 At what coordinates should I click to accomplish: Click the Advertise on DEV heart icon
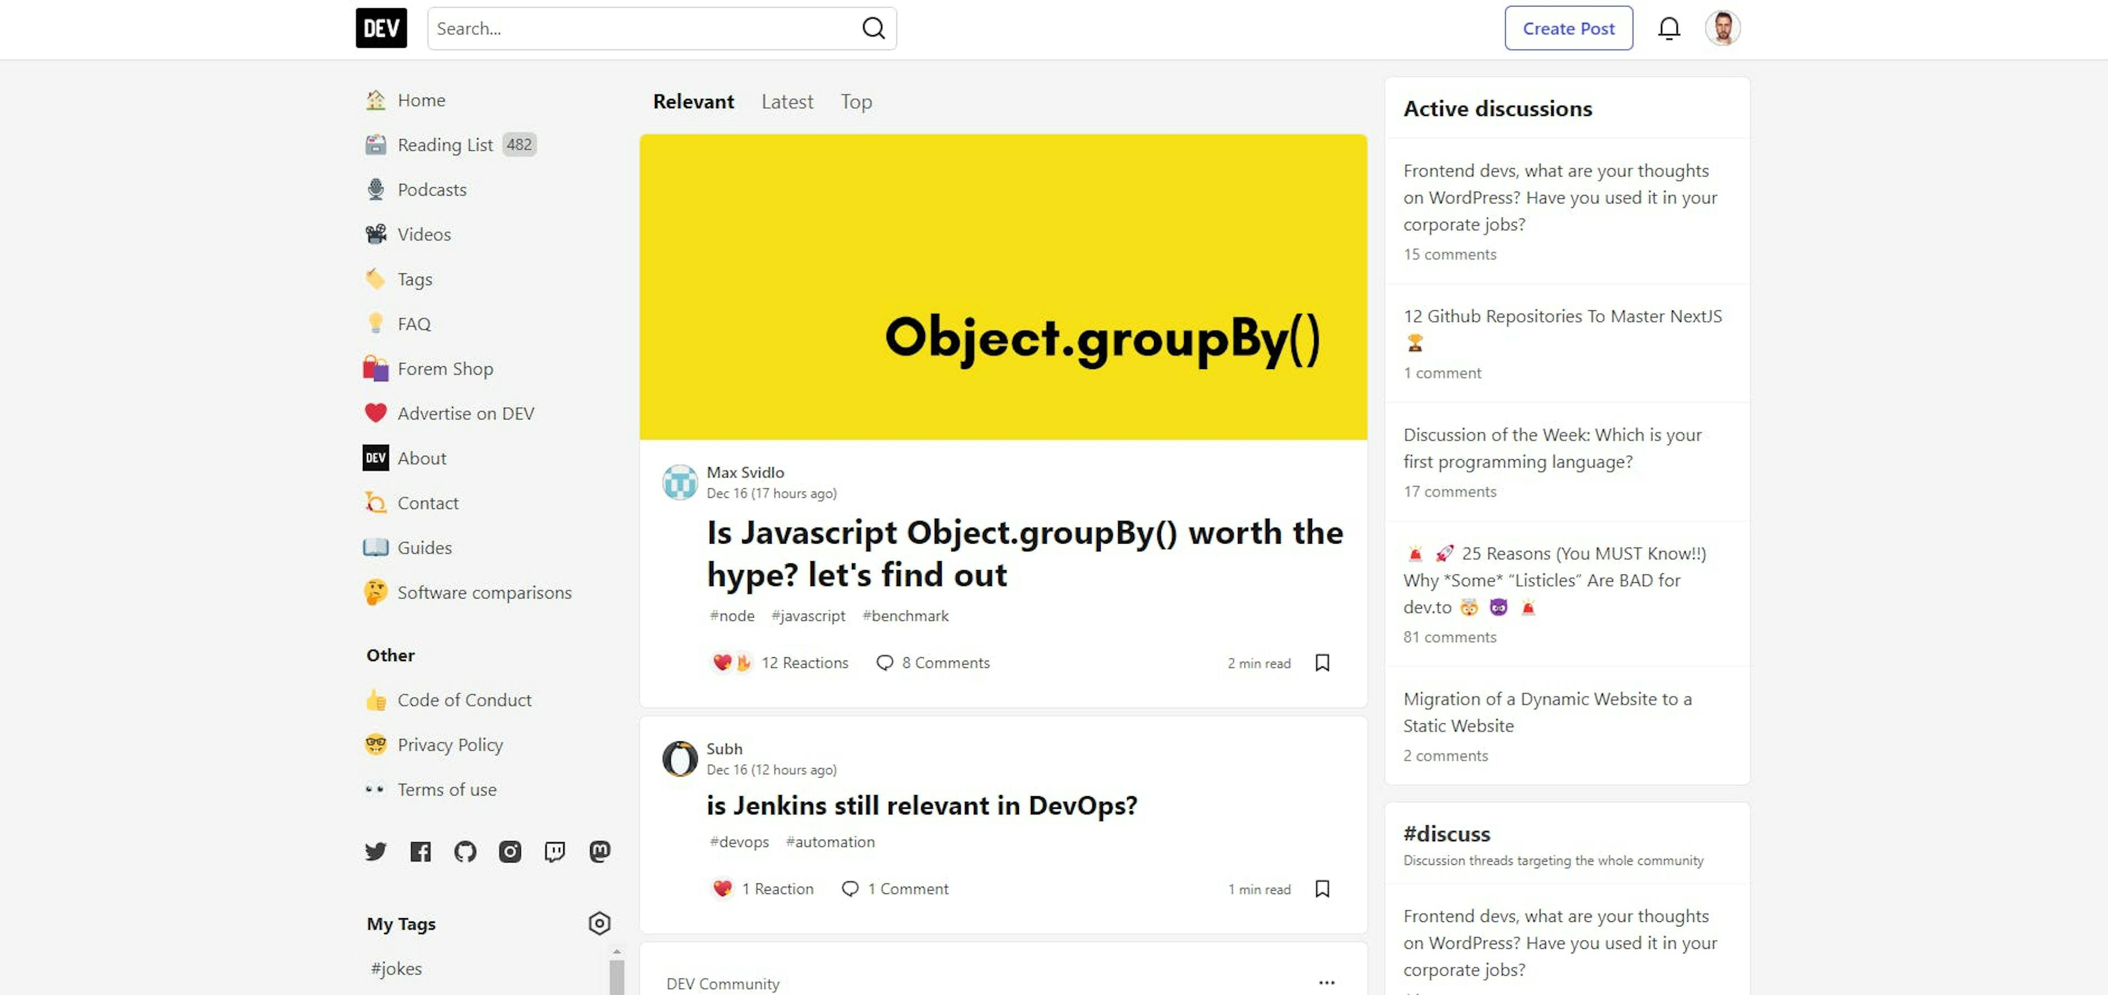[x=375, y=413]
